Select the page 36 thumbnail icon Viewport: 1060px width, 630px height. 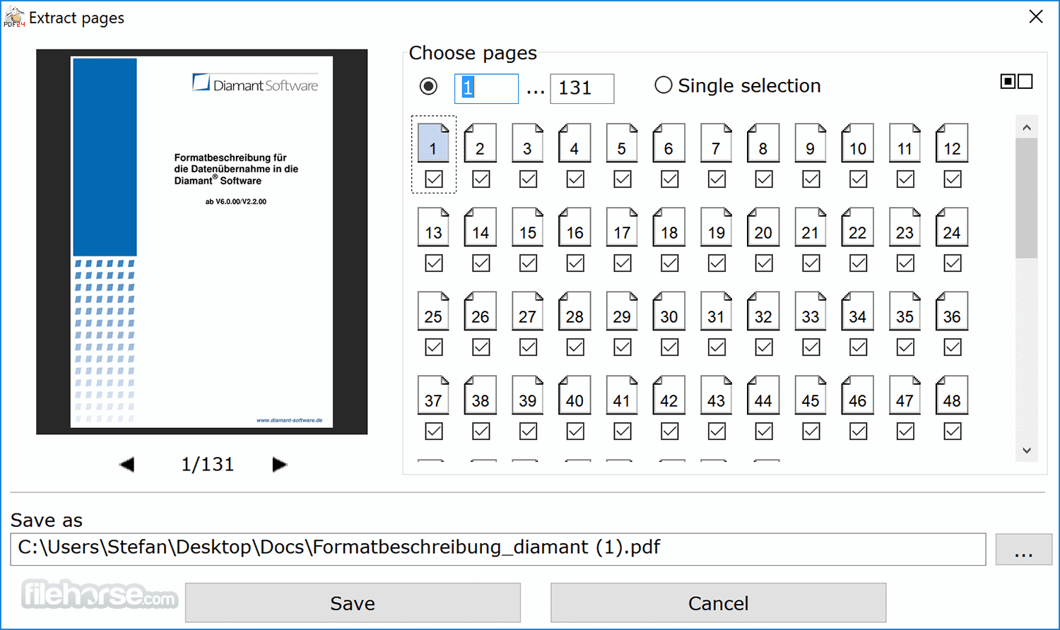point(952,311)
